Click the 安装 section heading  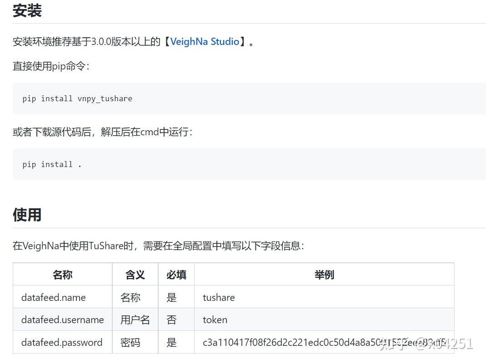point(26,10)
